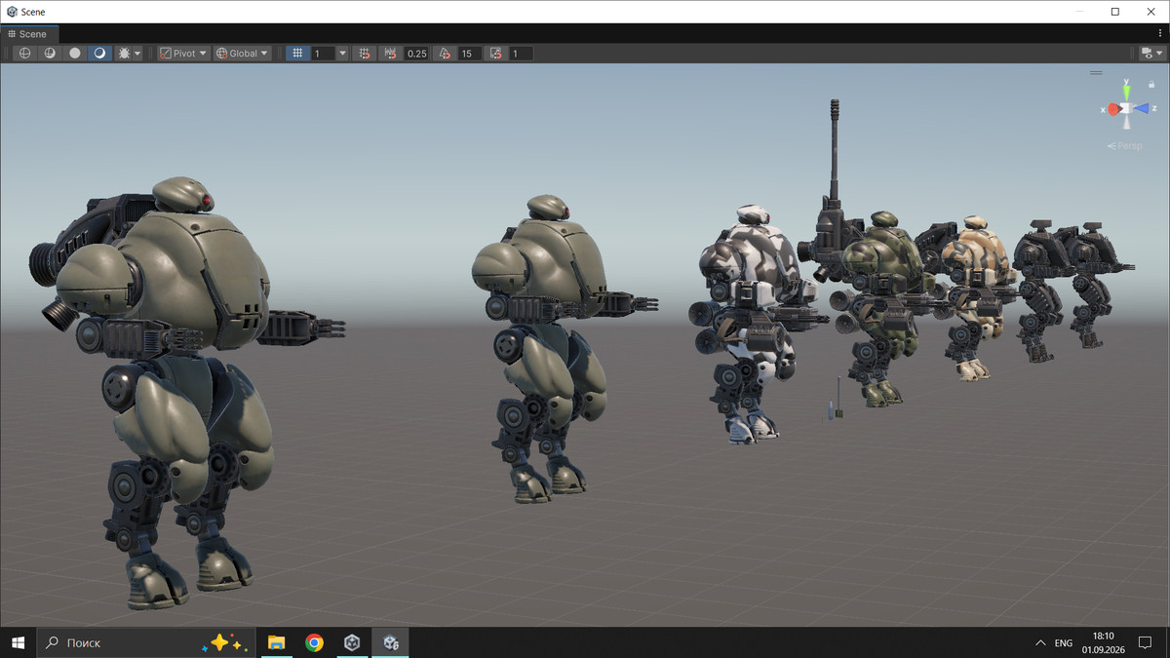Click the red X axis cone on gizmo

[x=1112, y=109]
